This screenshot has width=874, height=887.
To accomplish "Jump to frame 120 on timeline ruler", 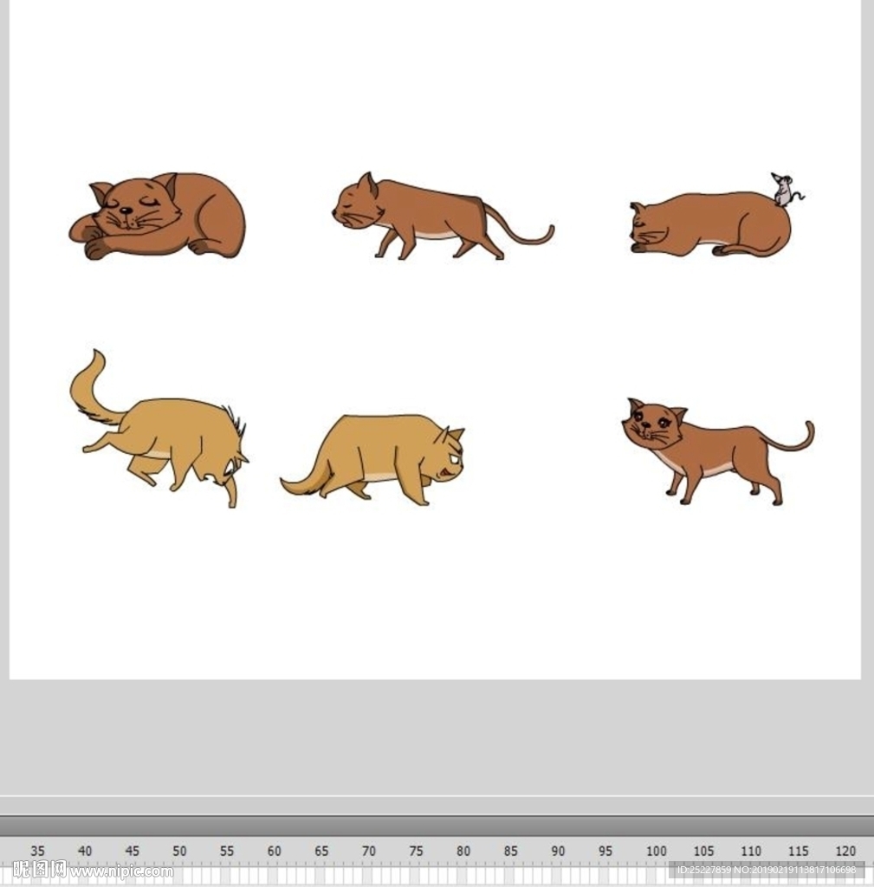I will (x=845, y=851).
